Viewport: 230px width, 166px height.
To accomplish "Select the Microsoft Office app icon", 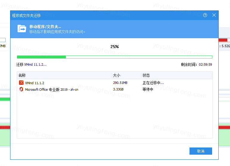I will point(21,89).
